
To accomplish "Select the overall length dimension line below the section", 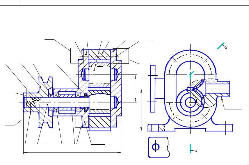I will (x=72, y=152).
